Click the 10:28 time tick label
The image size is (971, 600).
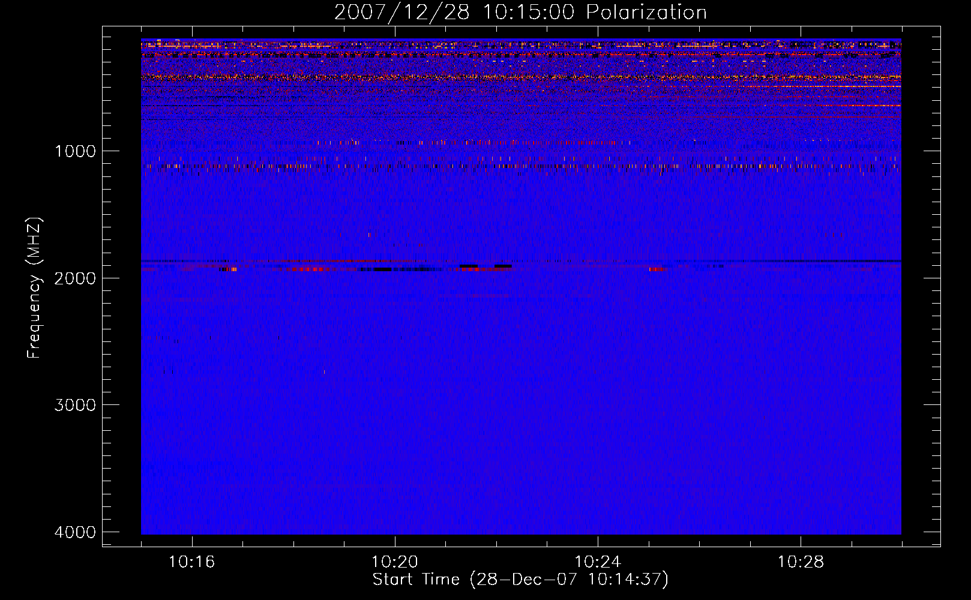click(801, 562)
